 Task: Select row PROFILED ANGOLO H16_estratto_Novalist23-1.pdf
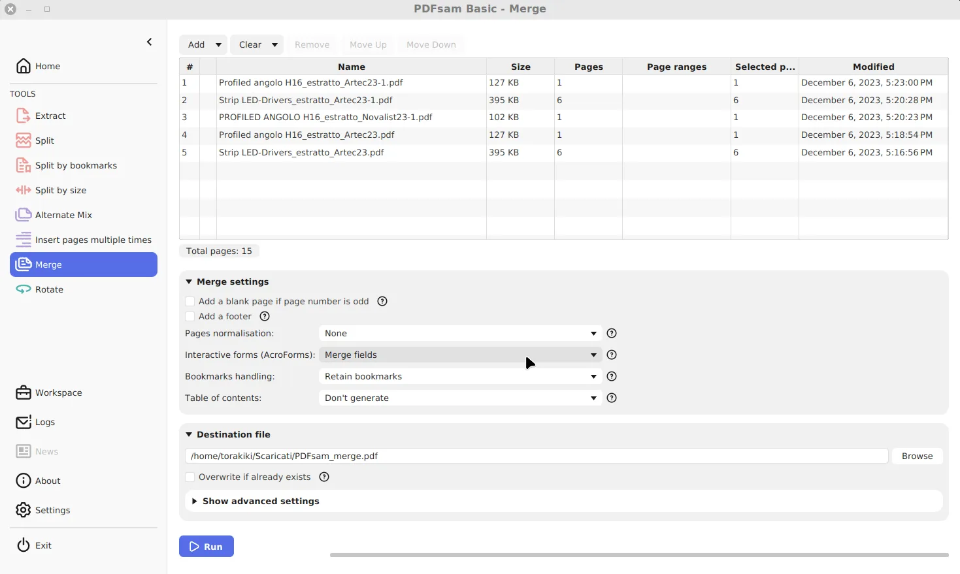coord(564,118)
